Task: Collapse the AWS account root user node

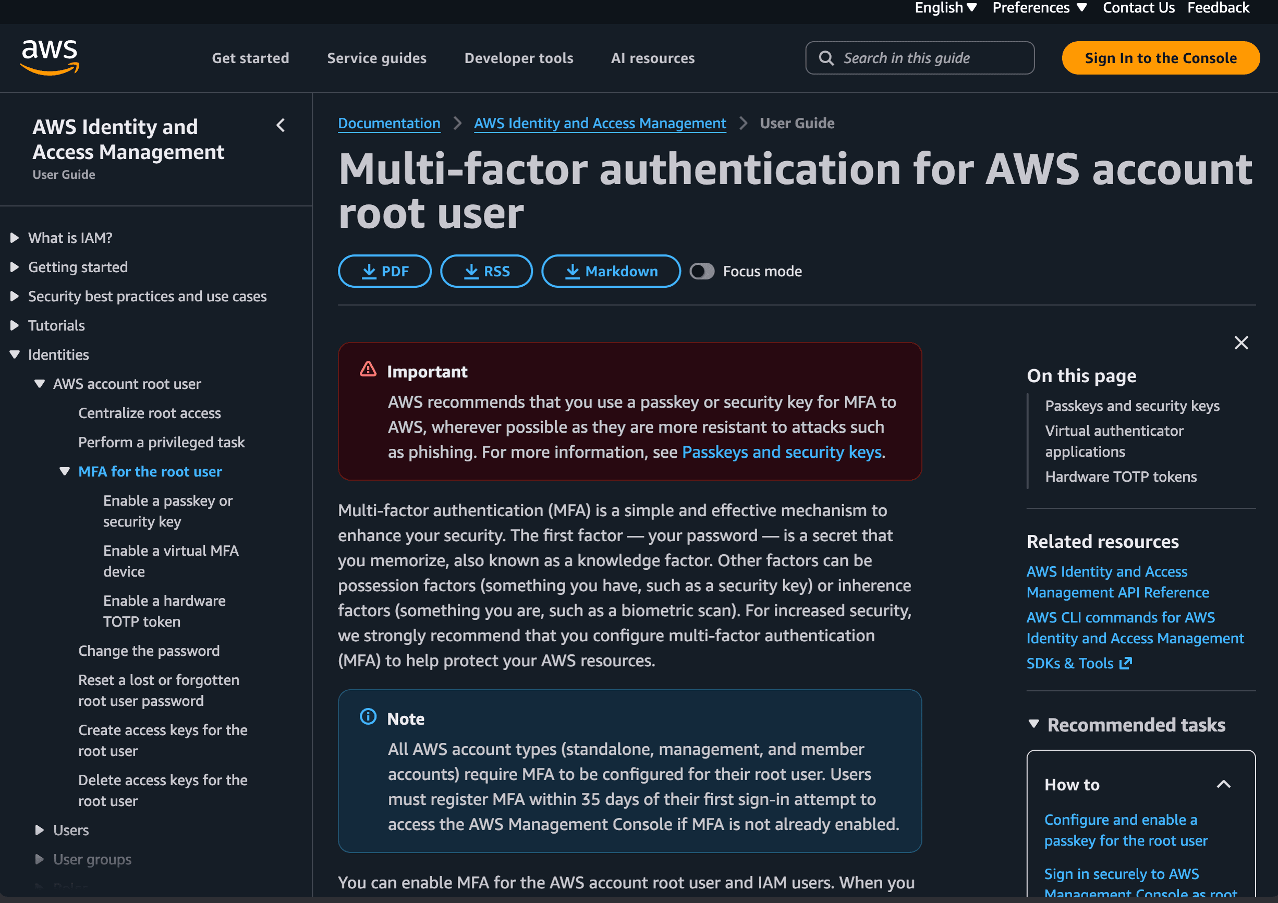Action: (x=40, y=384)
